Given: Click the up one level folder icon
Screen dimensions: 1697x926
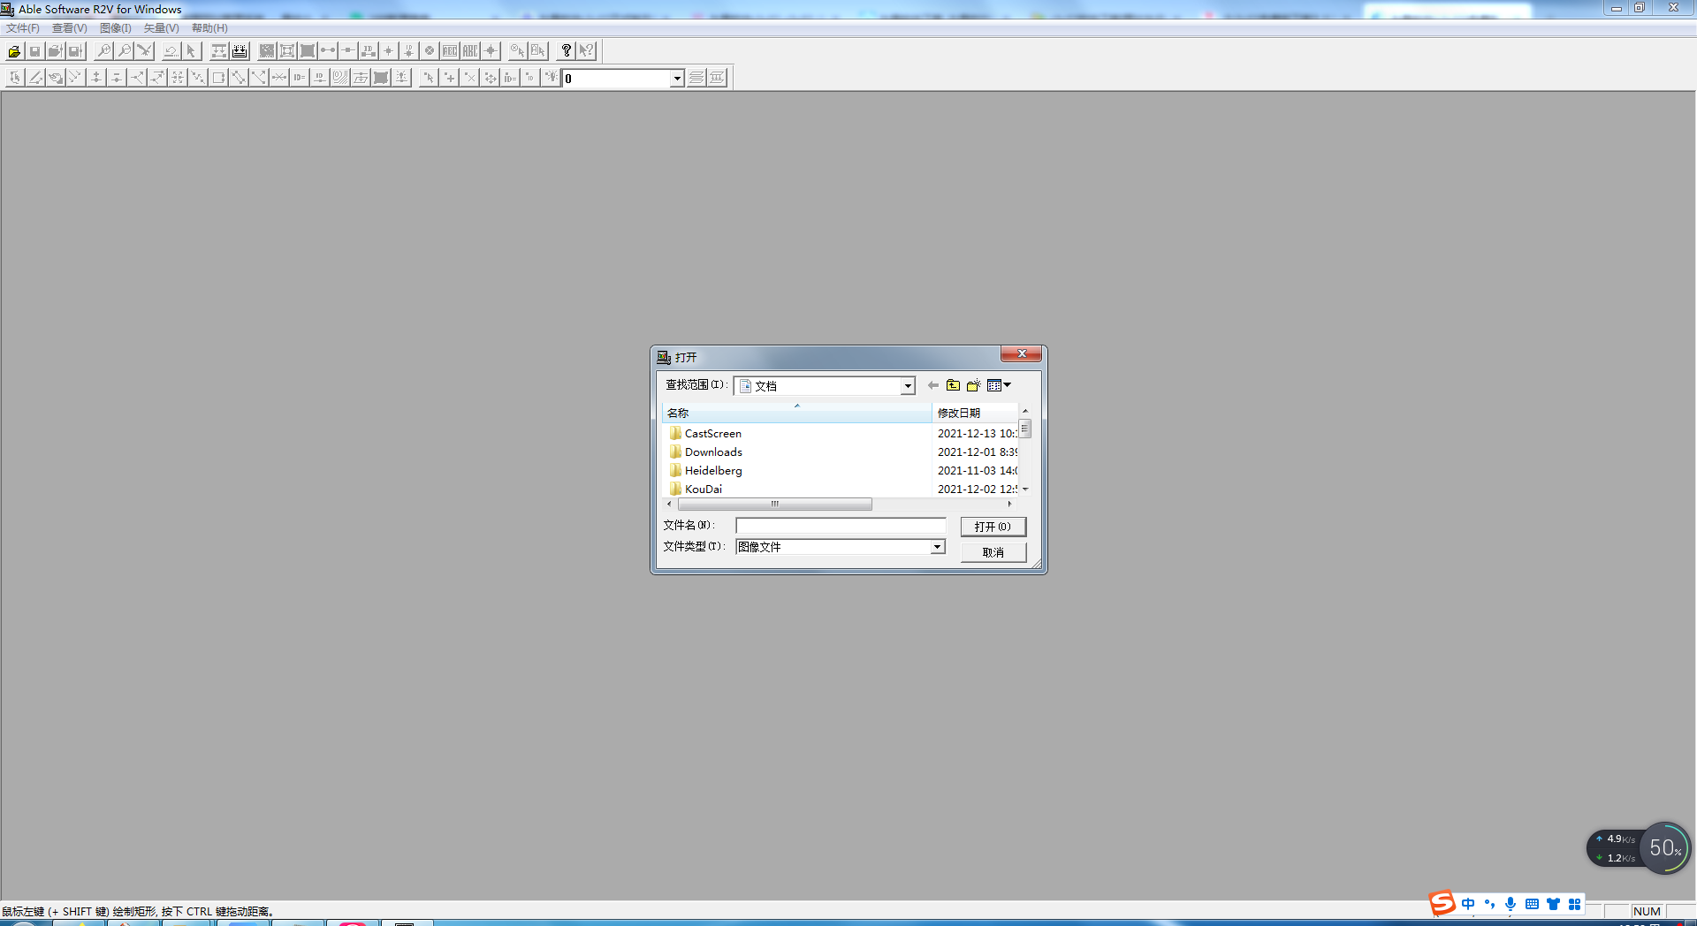Looking at the screenshot, I should [953, 385].
